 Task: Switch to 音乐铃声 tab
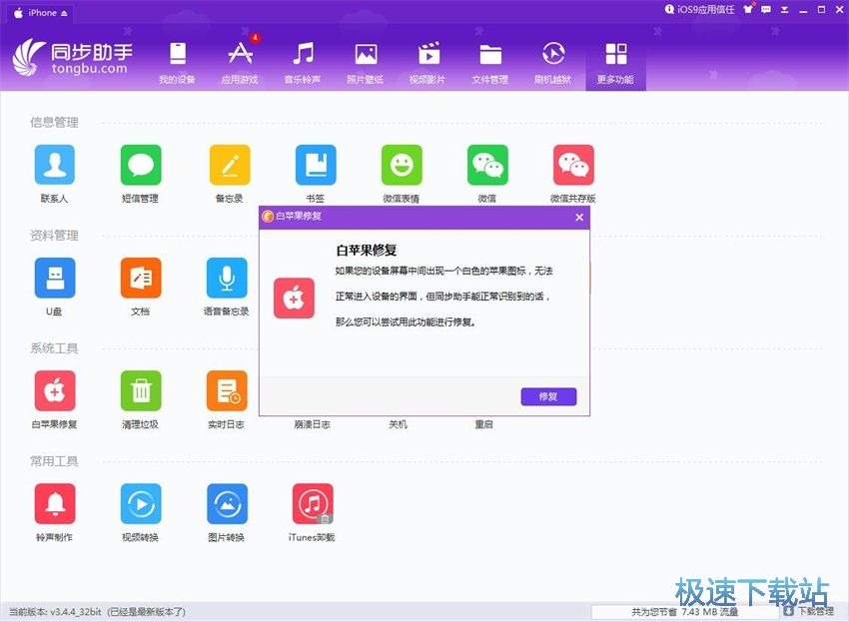303,63
